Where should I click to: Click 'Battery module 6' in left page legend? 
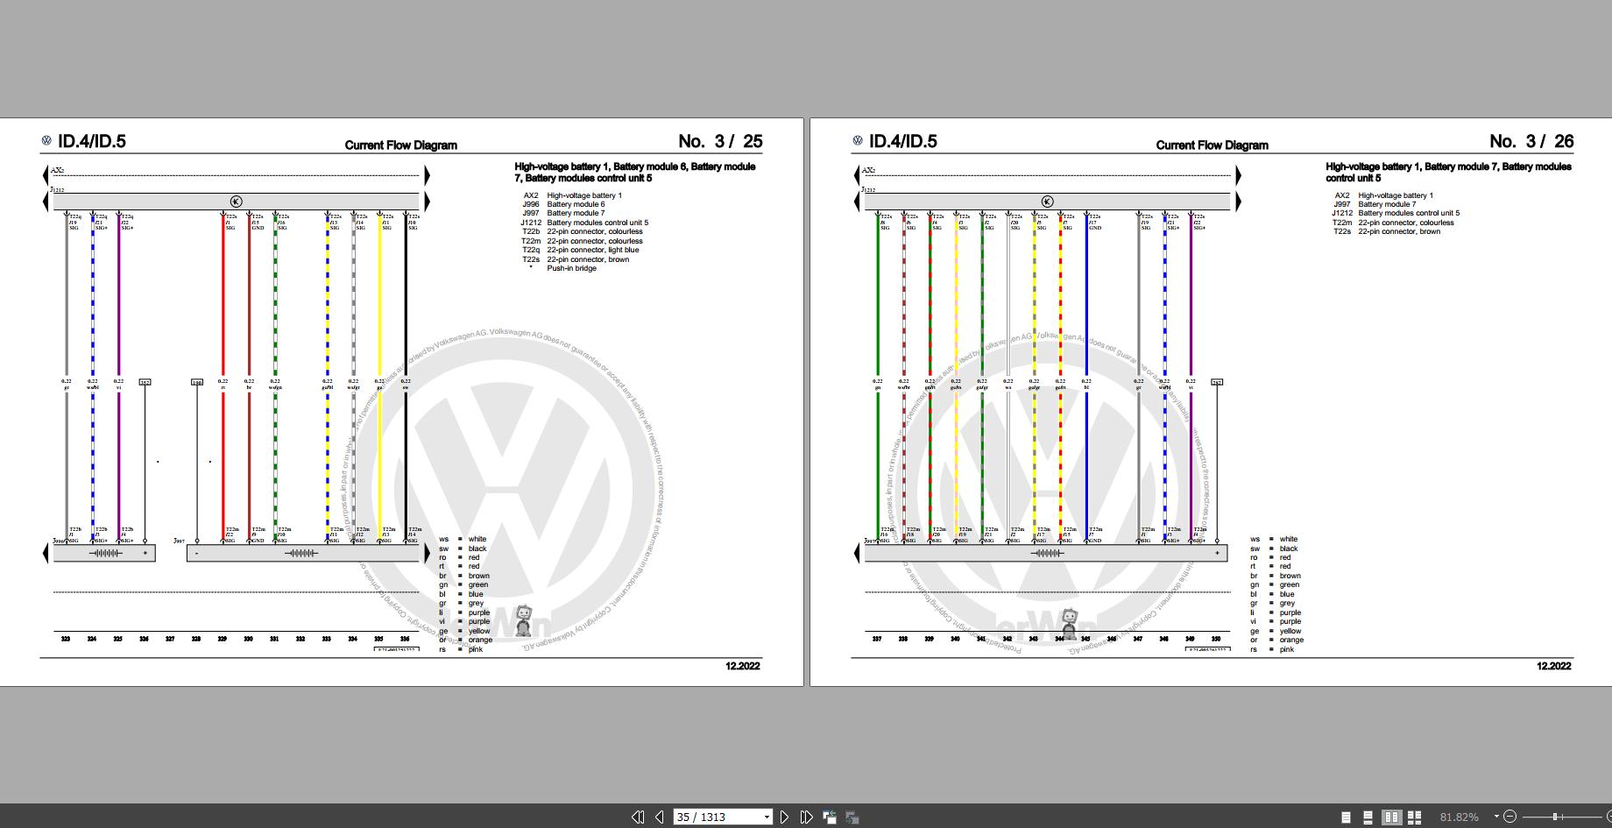[x=576, y=204]
